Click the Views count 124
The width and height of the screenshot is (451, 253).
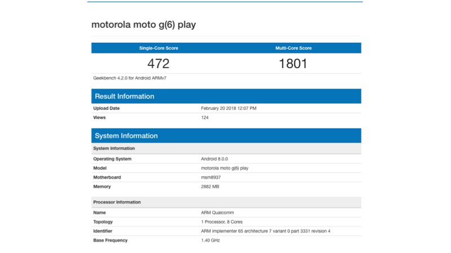[x=205, y=118]
